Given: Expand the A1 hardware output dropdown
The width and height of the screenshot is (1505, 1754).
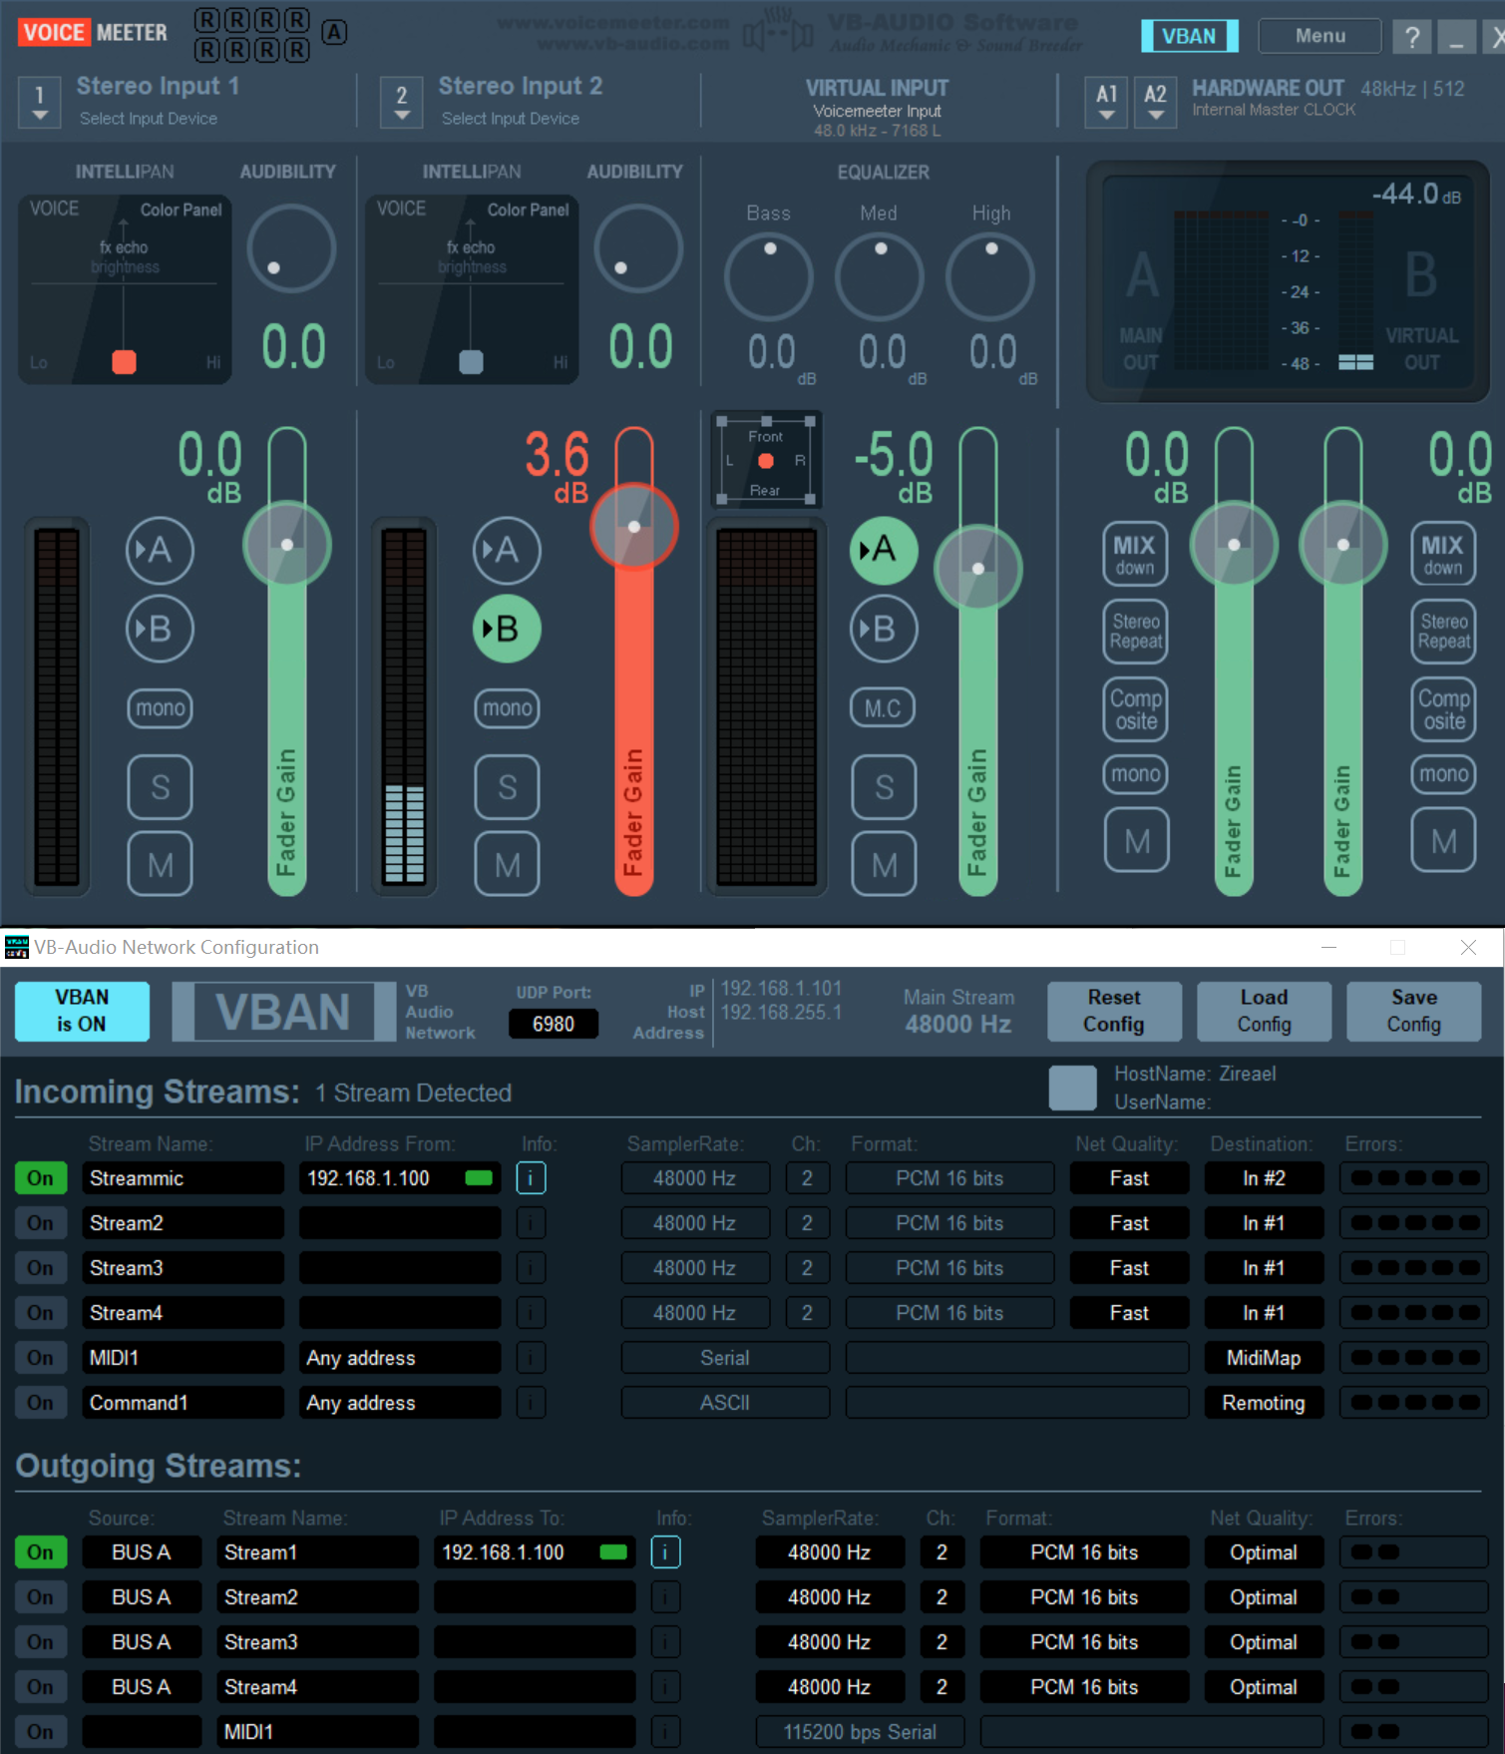Looking at the screenshot, I should 1107,102.
